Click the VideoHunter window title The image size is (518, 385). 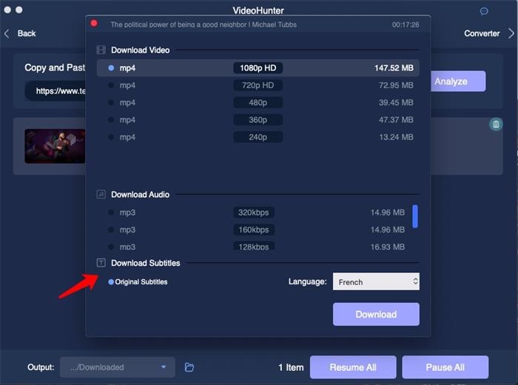(258, 10)
